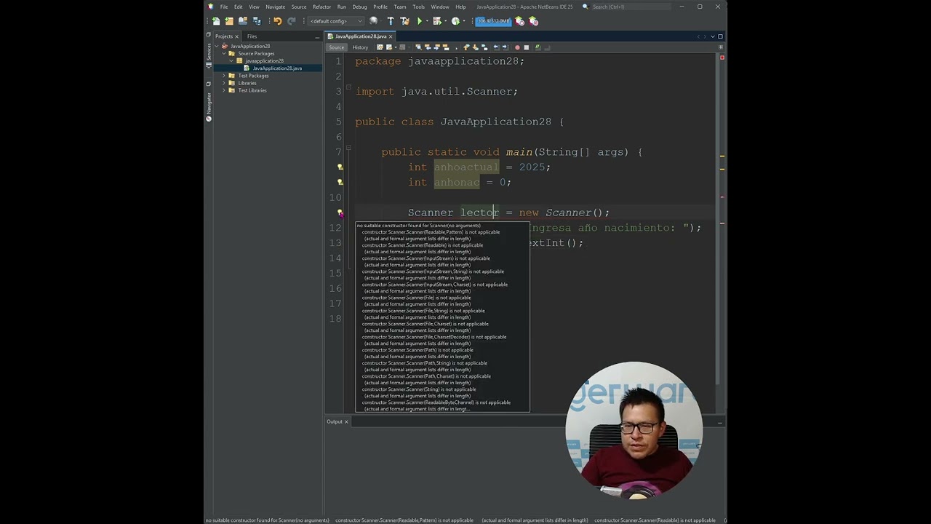Toggle Bookmark icon in editor toolbar
The height and width of the screenshot is (524, 931).
coord(484,47)
